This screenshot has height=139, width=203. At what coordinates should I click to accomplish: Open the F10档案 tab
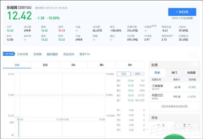click(x=9, y=54)
